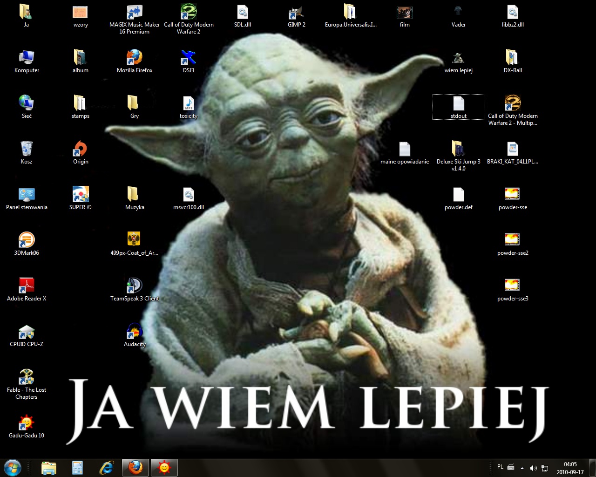
Task: Select the 3DMark06 desktop shortcut
Action: pyautogui.click(x=27, y=244)
